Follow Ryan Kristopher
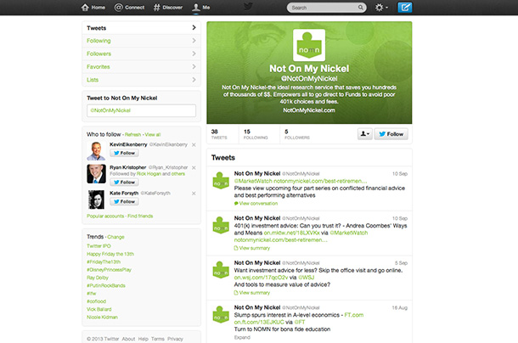 pyautogui.click(x=125, y=177)
